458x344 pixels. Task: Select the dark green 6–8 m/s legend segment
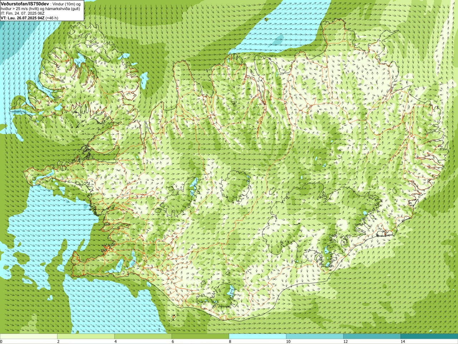point(200,336)
